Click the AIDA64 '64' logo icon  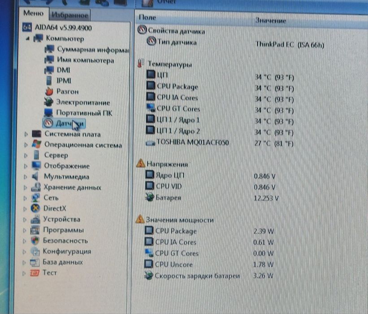point(27,27)
